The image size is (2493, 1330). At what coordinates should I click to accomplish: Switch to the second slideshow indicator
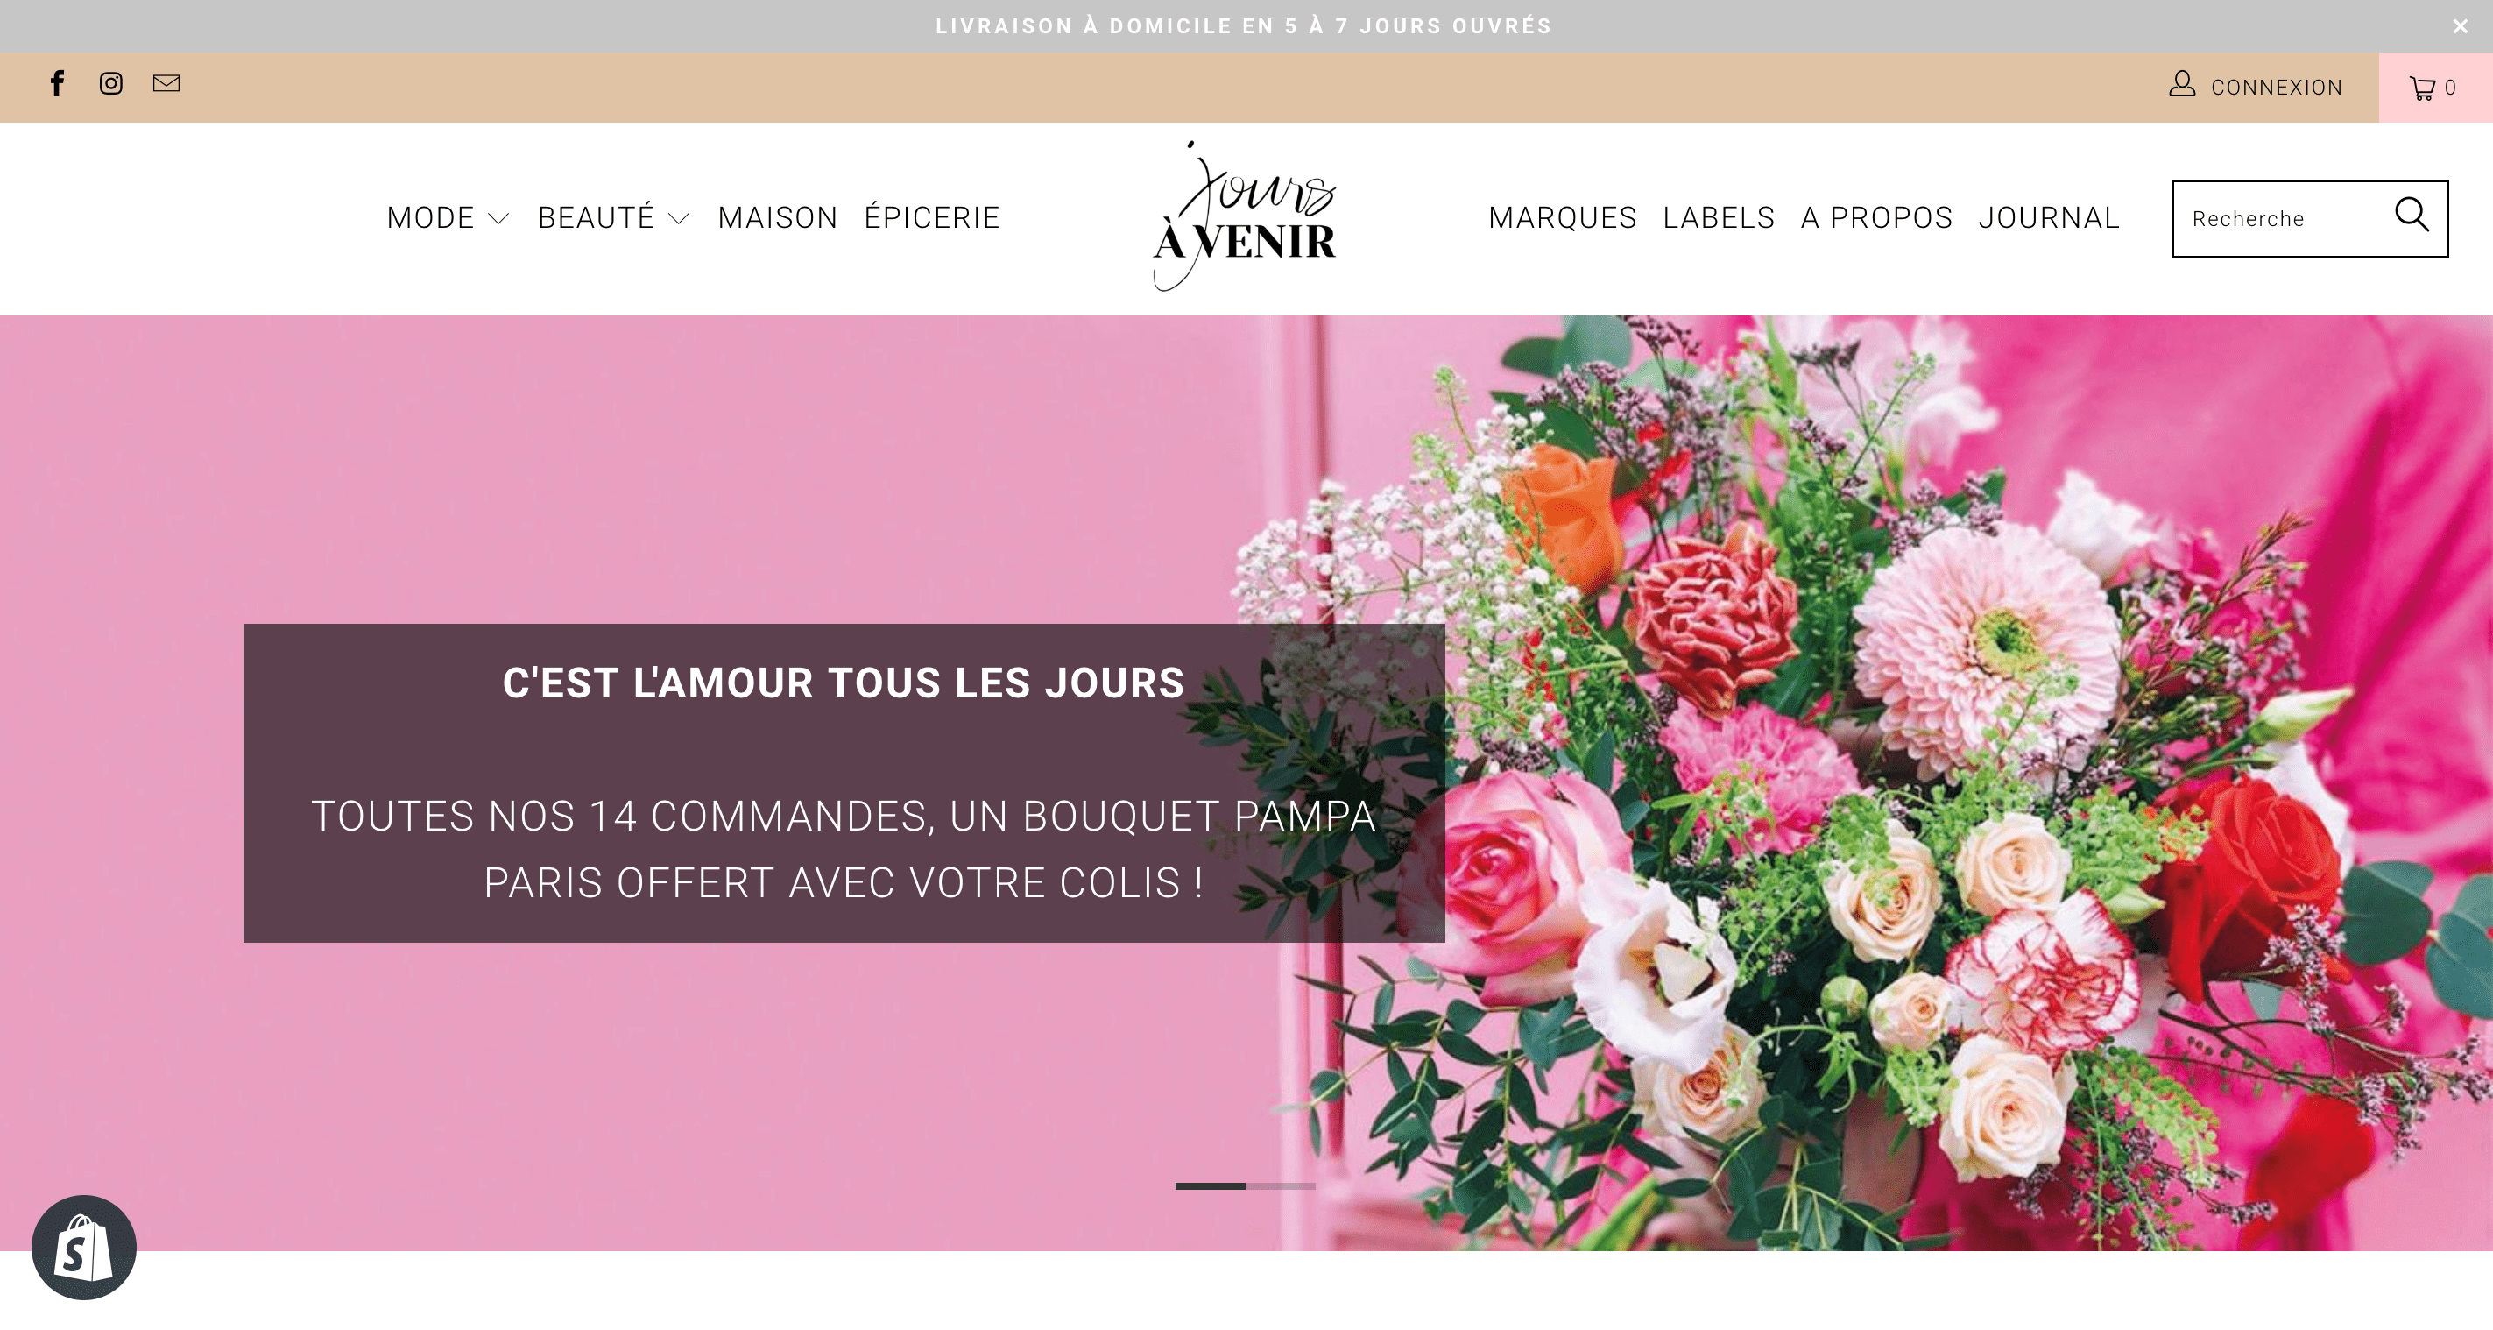pyautogui.click(x=1281, y=1185)
